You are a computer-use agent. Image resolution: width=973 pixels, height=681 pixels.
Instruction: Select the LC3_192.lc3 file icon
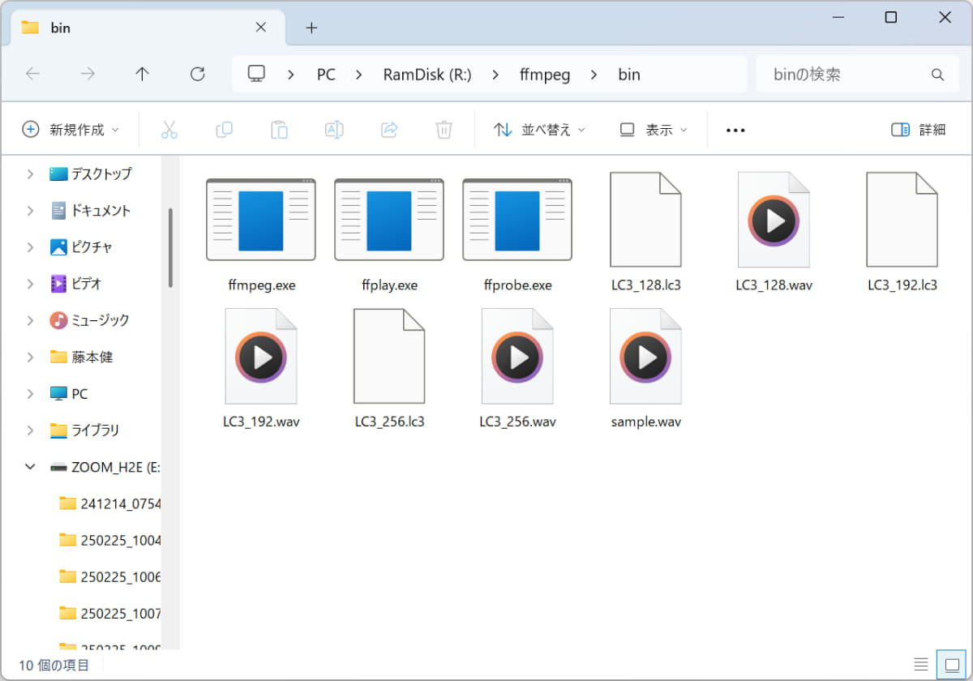tap(902, 220)
